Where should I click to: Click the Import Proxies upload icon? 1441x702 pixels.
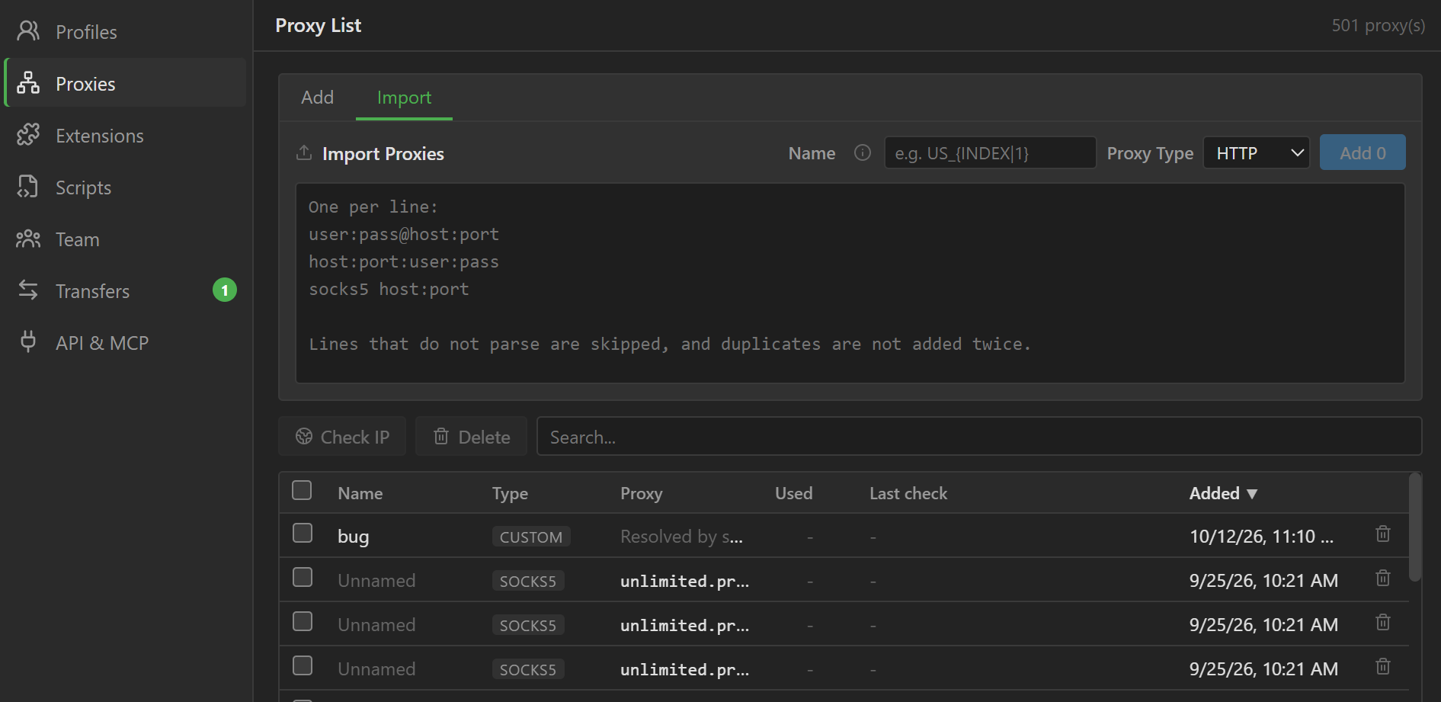click(x=304, y=152)
